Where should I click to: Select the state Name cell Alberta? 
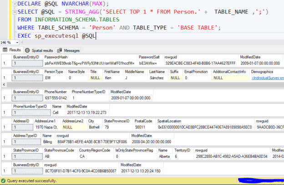[x=164, y=156]
